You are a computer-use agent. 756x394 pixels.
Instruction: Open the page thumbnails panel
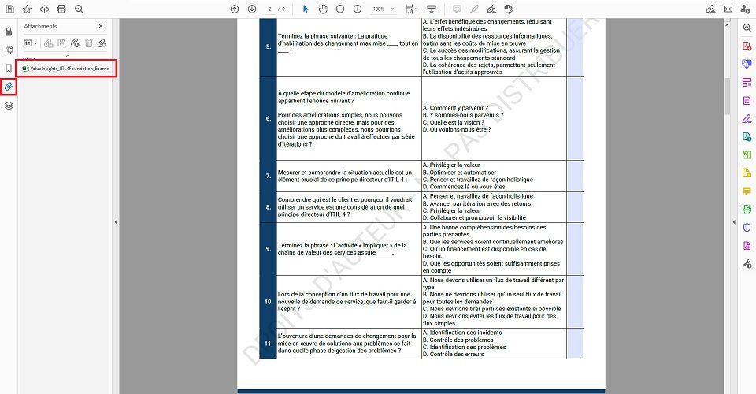click(9, 50)
